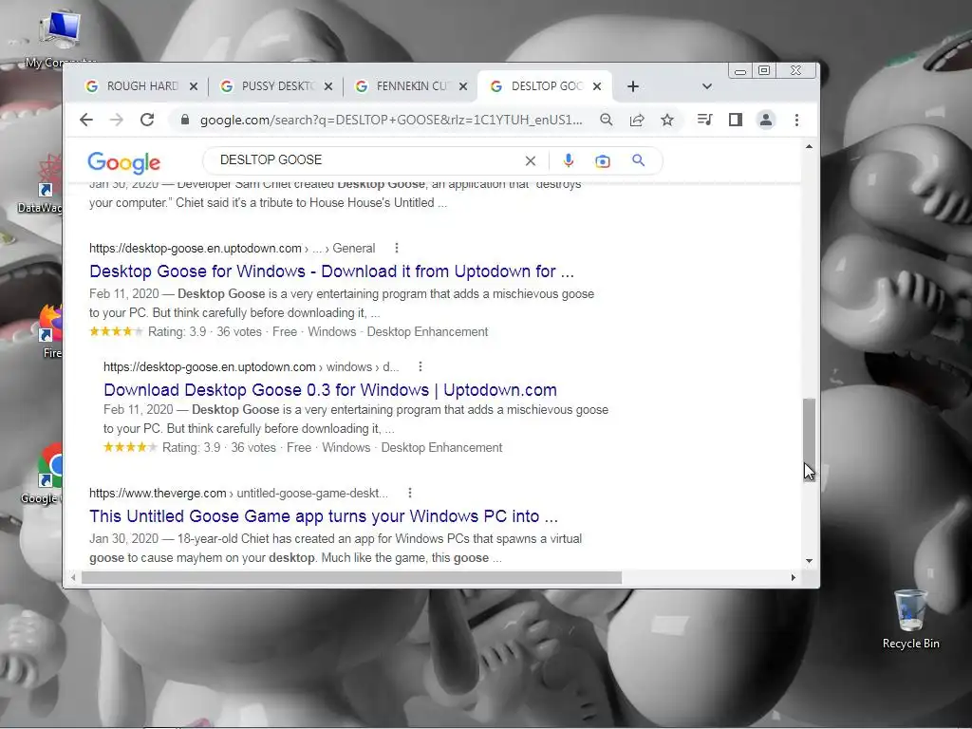The width and height of the screenshot is (972, 729).
Task: Close the ROUGH HARD tab
Action: pos(194,86)
